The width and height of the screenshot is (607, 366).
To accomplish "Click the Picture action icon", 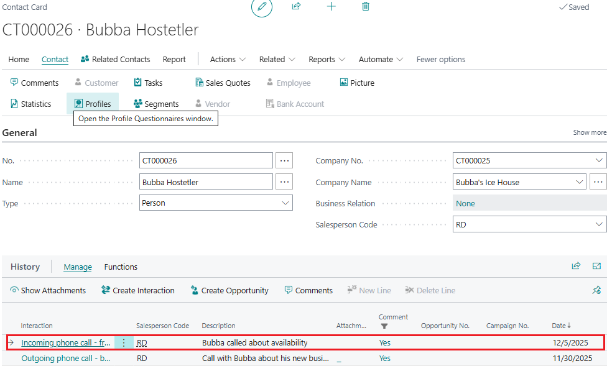I will click(344, 83).
